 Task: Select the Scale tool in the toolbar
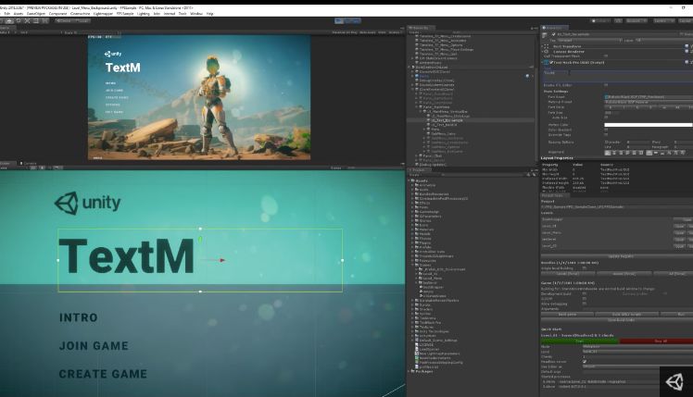[x=27, y=20]
